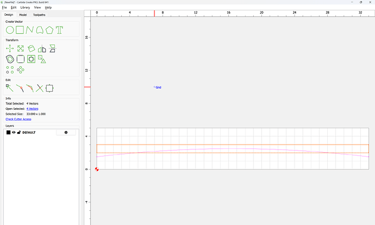Image resolution: width=375 pixels, height=225 pixels.
Task: Select the Curve create vector tool
Action: tap(40, 30)
